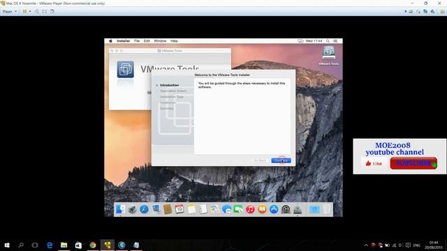Pause the virtual machine
447x251 pixels.
pos(25,11)
